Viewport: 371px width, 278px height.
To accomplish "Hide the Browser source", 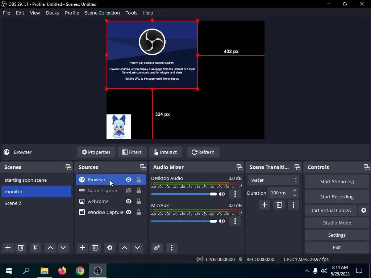I will pos(129,180).
